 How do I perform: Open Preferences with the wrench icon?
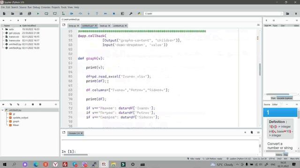131,14
